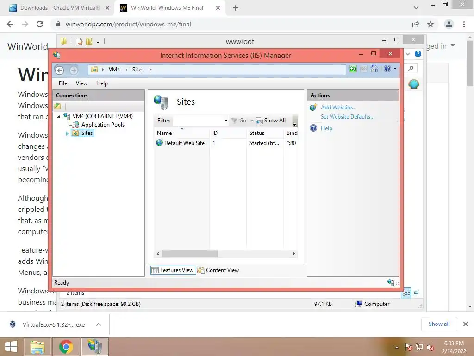Switch to Content View tab
Screen dimensions: 474x356
[218, 270]
